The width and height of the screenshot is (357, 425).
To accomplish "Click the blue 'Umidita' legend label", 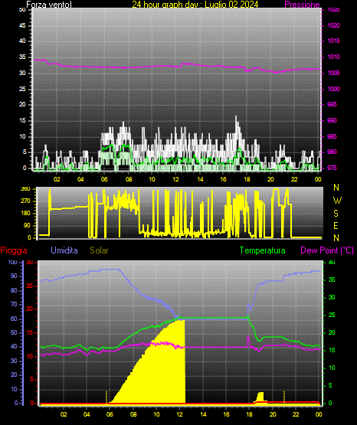I will [64, 250].
